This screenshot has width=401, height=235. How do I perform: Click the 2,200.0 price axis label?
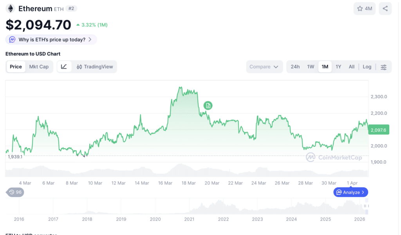tap(379, 113)
